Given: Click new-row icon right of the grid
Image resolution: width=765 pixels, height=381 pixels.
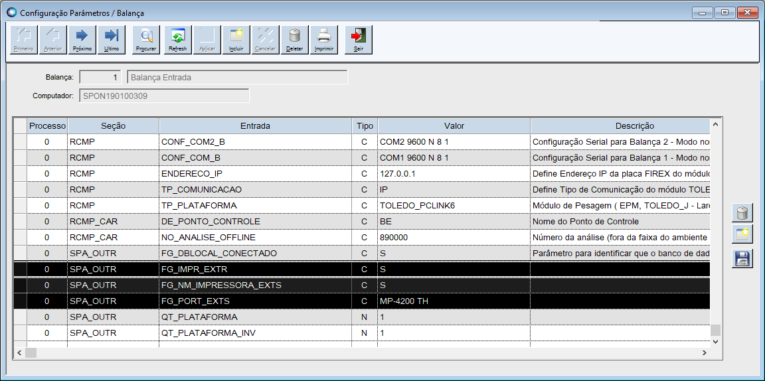Looking at the screenshot, I should (x=742, y=236).
